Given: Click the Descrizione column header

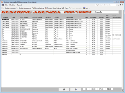Looking at the screenshot, I should pos(69,17).
